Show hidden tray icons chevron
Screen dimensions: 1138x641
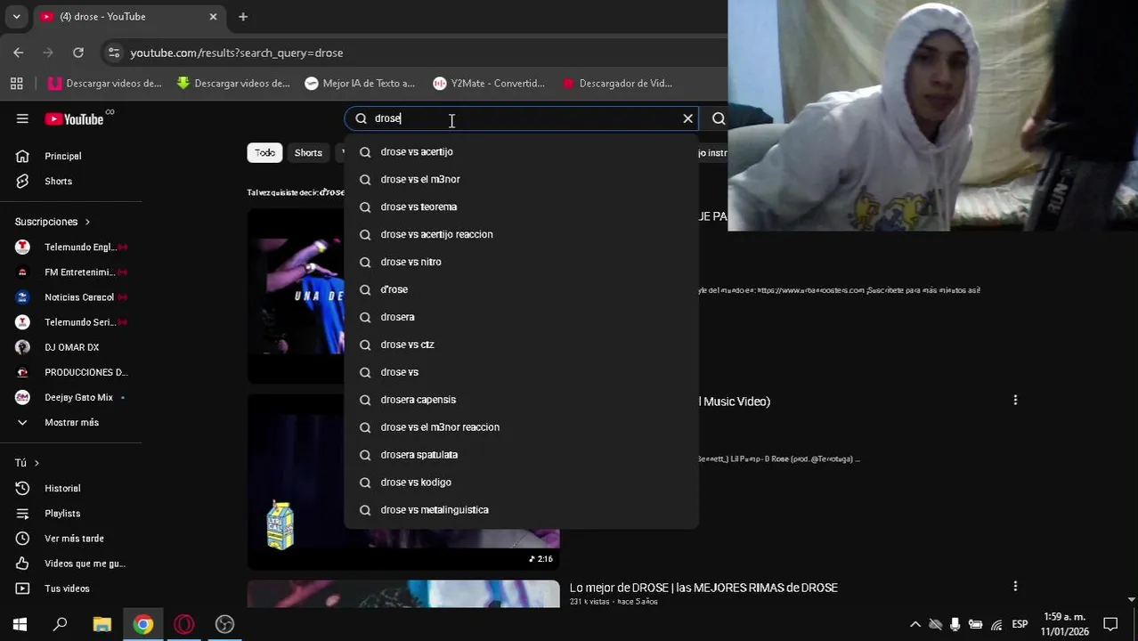(914, 624)
